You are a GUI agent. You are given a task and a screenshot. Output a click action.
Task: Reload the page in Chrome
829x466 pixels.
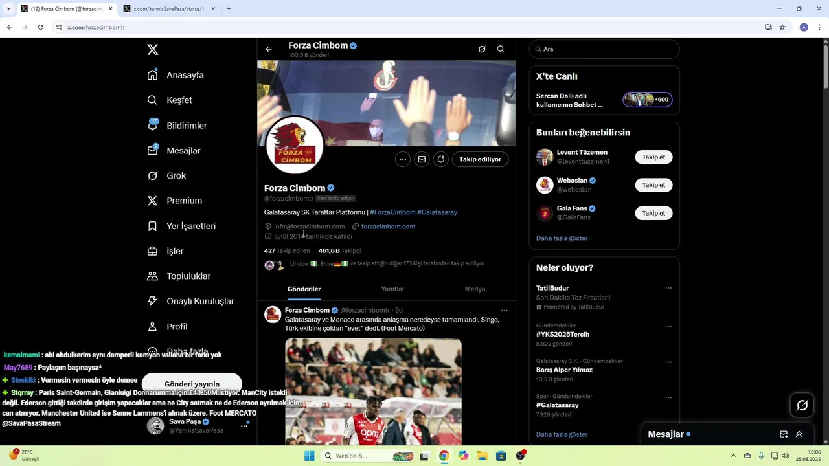click(41, 27)
